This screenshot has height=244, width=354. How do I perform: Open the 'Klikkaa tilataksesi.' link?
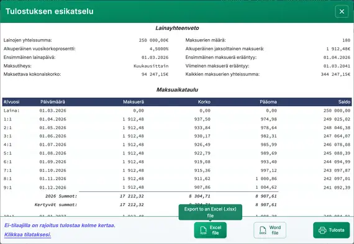coord(27,235)
